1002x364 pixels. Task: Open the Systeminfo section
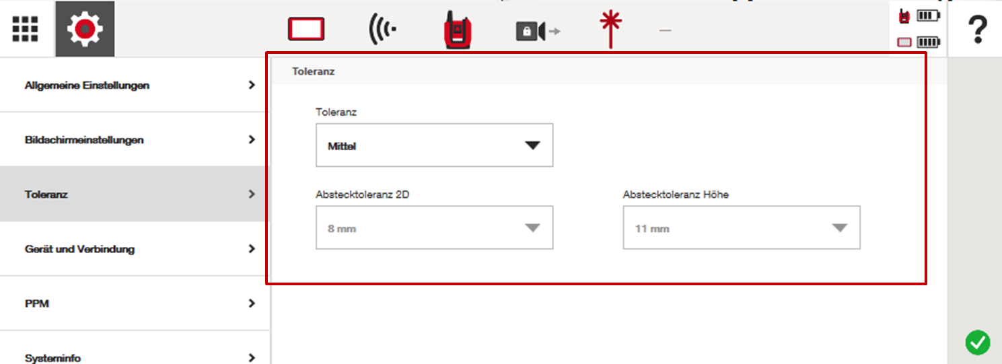pyautogui.click(x=135, y=357)
